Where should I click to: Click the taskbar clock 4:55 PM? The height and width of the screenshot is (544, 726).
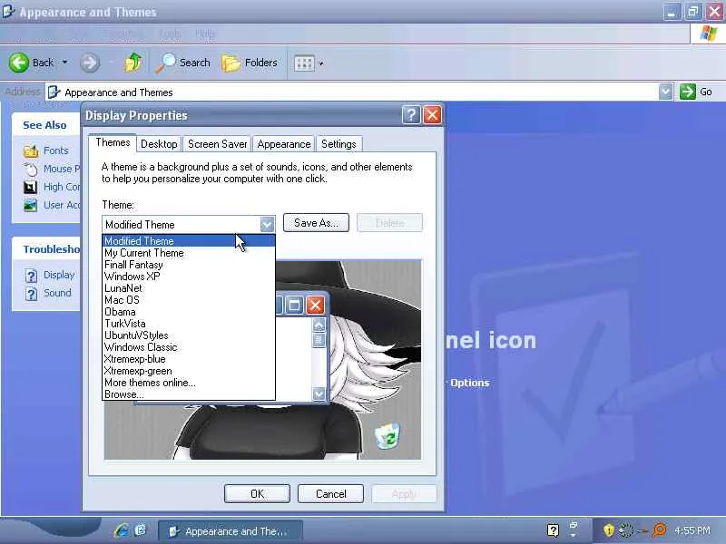coord(692,530)
